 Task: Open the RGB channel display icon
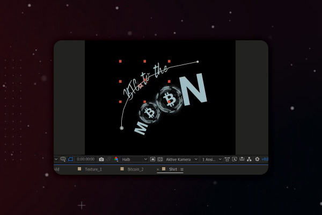(116, 159)
